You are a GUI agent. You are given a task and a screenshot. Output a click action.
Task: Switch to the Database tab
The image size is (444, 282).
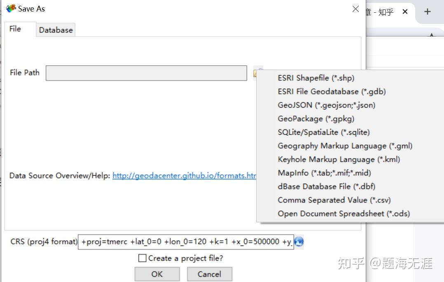pos(56,30)
